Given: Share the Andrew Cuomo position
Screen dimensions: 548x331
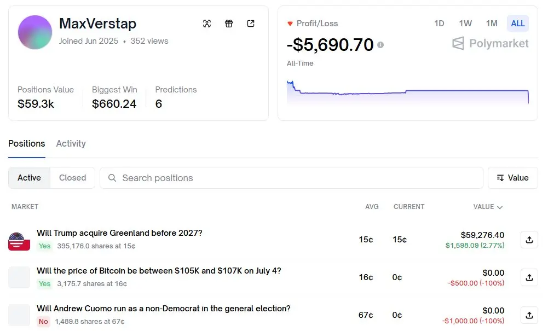Looking at the screenshot, I should 529,315.
